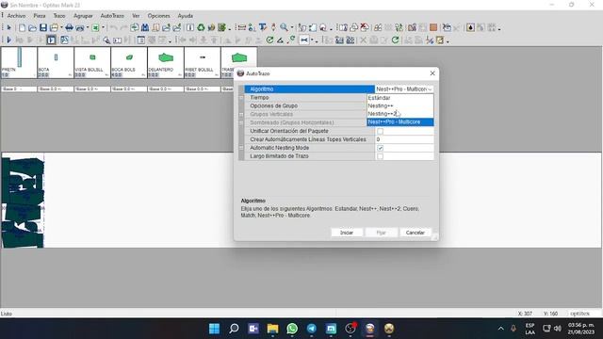The width and height of the screenshot is (603, 339).
Task: Choose Nesting++ from algorithm list
Action: (399, 105)
